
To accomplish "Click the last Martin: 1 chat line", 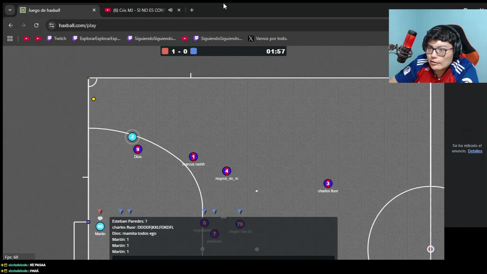I will coord(120,252).
